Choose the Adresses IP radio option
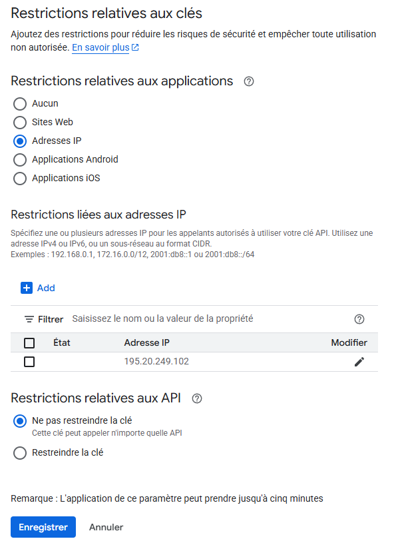 coord(20,141)
